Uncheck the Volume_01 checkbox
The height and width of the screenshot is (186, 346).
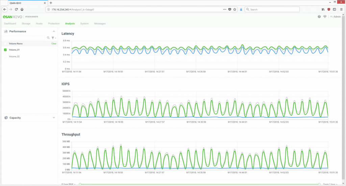click(x=5, y=50)
